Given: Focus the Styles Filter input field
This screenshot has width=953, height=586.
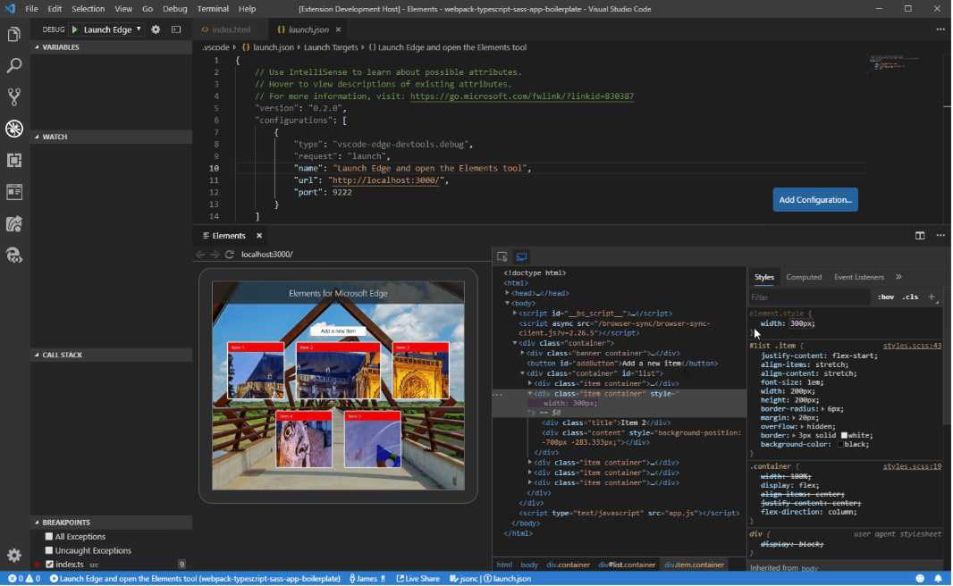Looking at the screenshot, I should tap(809, 297).
